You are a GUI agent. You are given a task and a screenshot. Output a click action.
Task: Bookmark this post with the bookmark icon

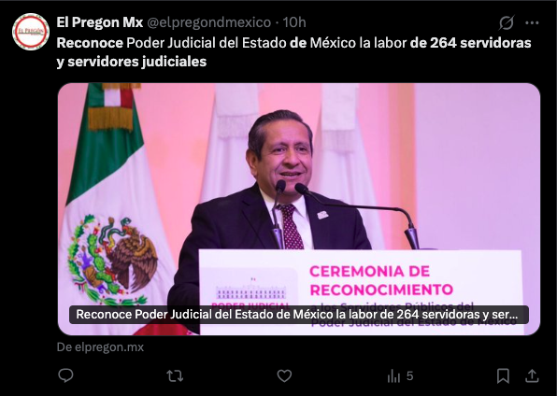point(503,375)
